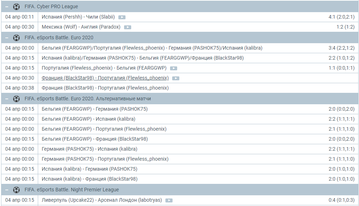The height and width of the screenshot is (206, 359).
Task: Click soccer ball icon of Альтернативные матчи header
Action: point(16,99)
